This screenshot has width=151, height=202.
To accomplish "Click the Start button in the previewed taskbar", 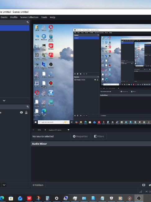I will click(35, 122).
